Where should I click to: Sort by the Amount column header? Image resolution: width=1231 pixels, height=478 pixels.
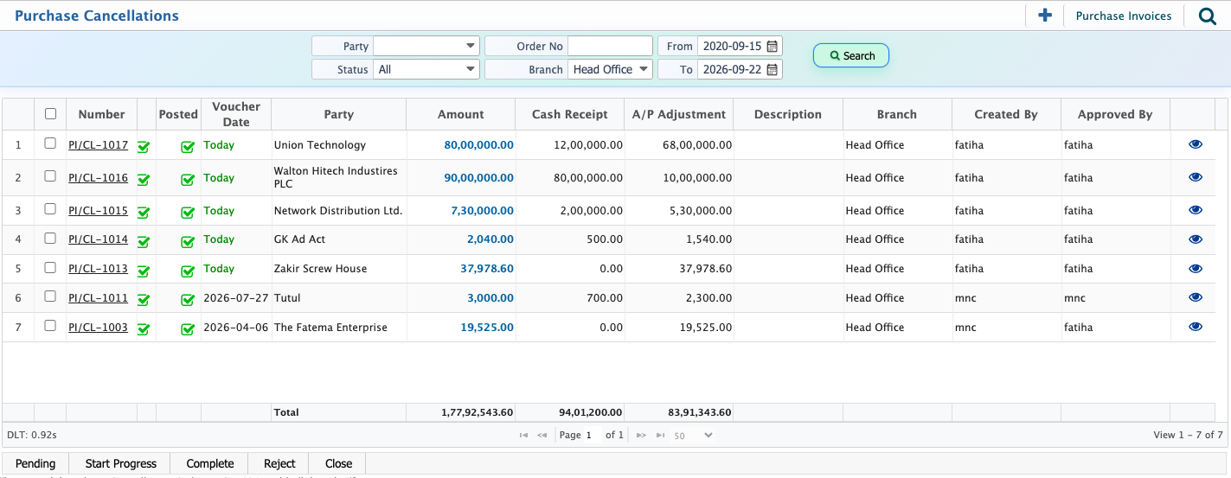tap(460, 114)
